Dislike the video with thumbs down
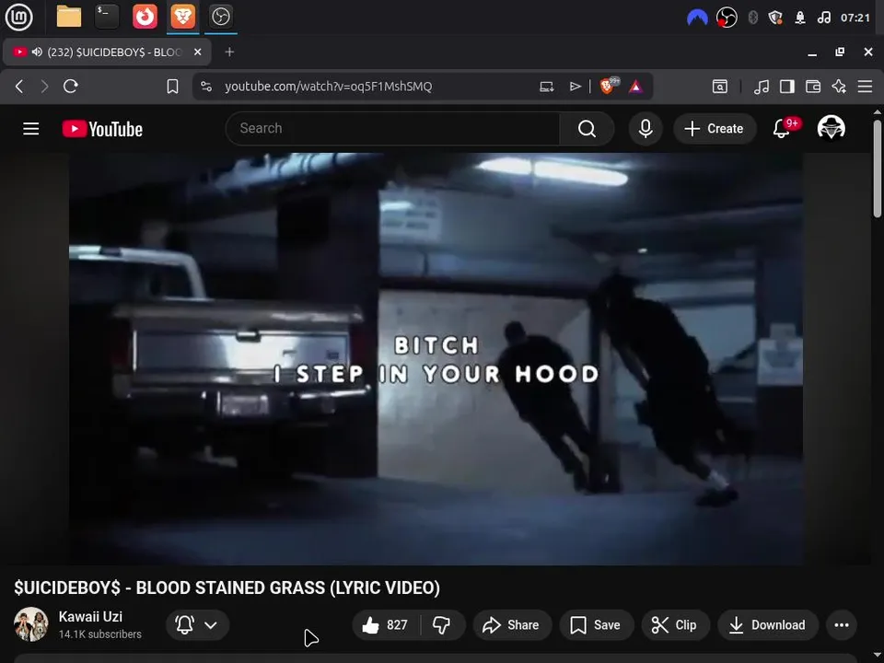 (x=441, y=624)
